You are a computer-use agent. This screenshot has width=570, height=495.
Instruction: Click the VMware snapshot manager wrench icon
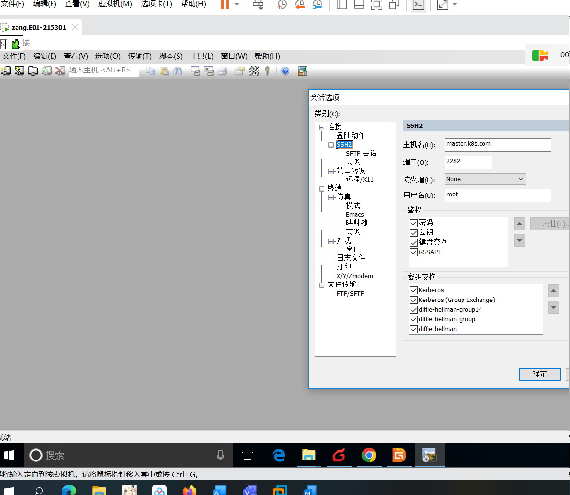point(318,5)
